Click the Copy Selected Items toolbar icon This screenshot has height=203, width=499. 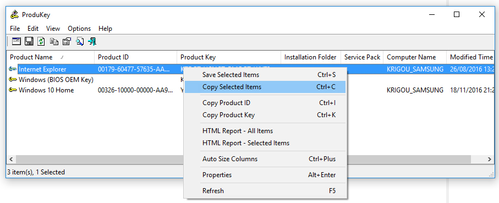[x=54, y=41]
